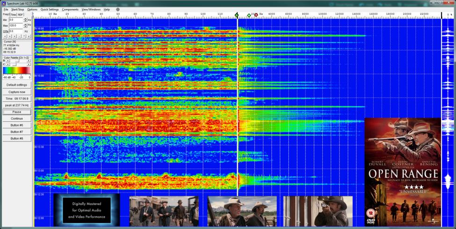Click the green diamond marker near 2000 Hz
Screen dimensions: 456x229
(249, 15)
